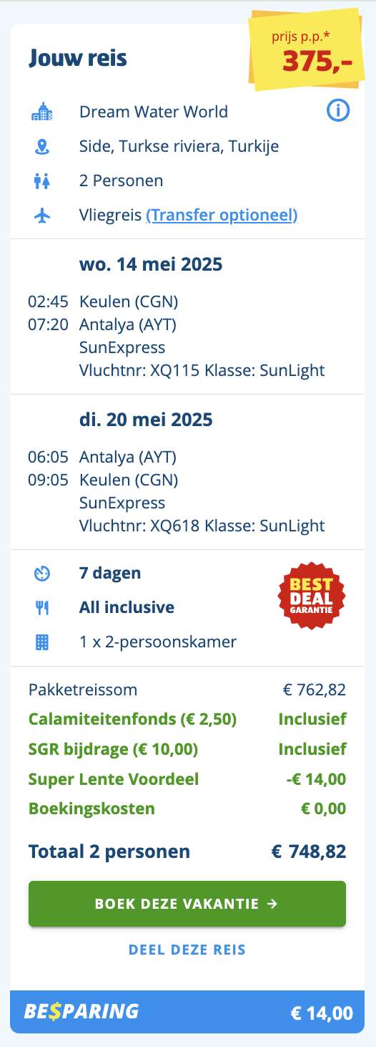Click the location pin icon
The image size is (376, 1047).
pos(42,147)
